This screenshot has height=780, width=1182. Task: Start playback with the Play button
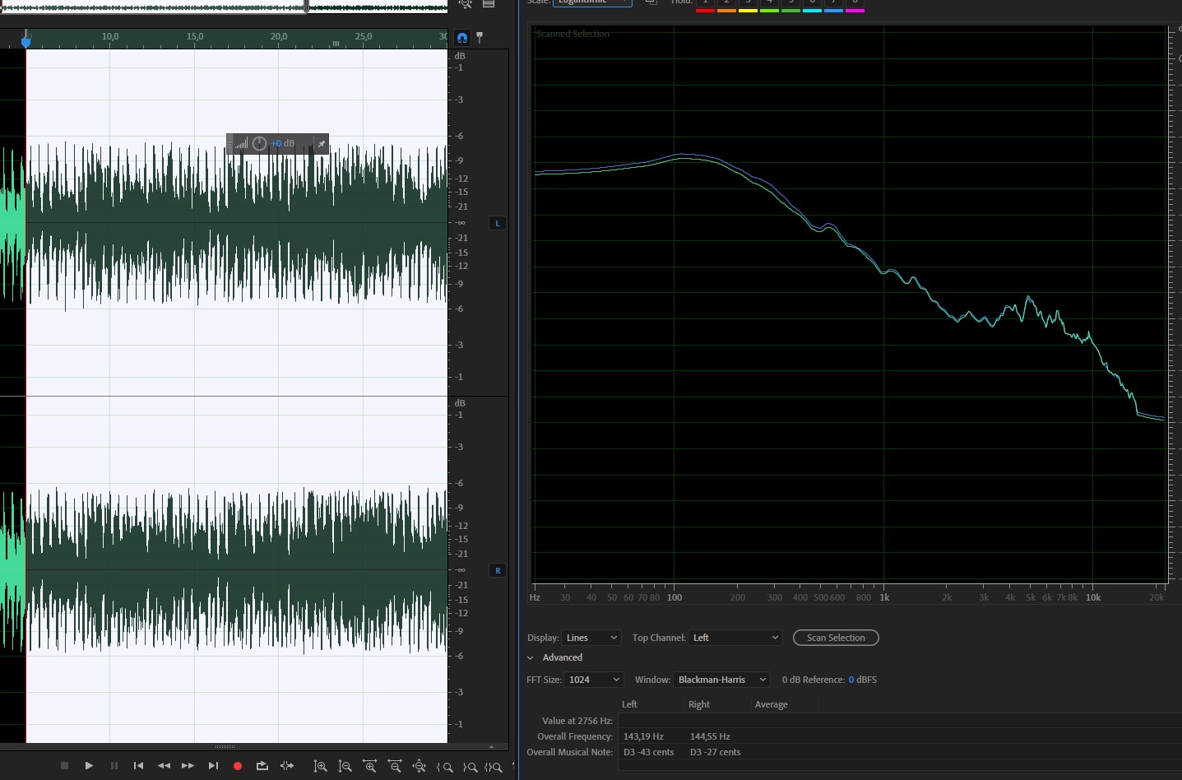point(89,765)
